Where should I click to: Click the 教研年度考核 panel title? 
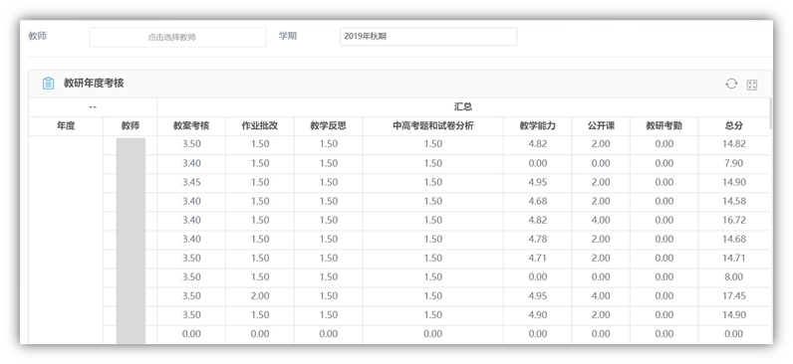click(x=94, y=84)
